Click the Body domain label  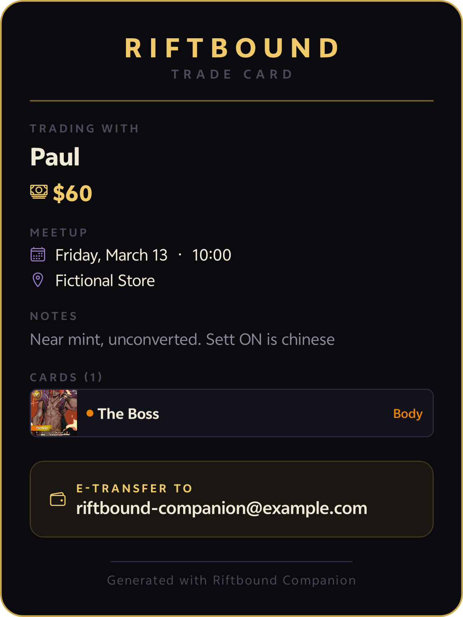[407, 413]
